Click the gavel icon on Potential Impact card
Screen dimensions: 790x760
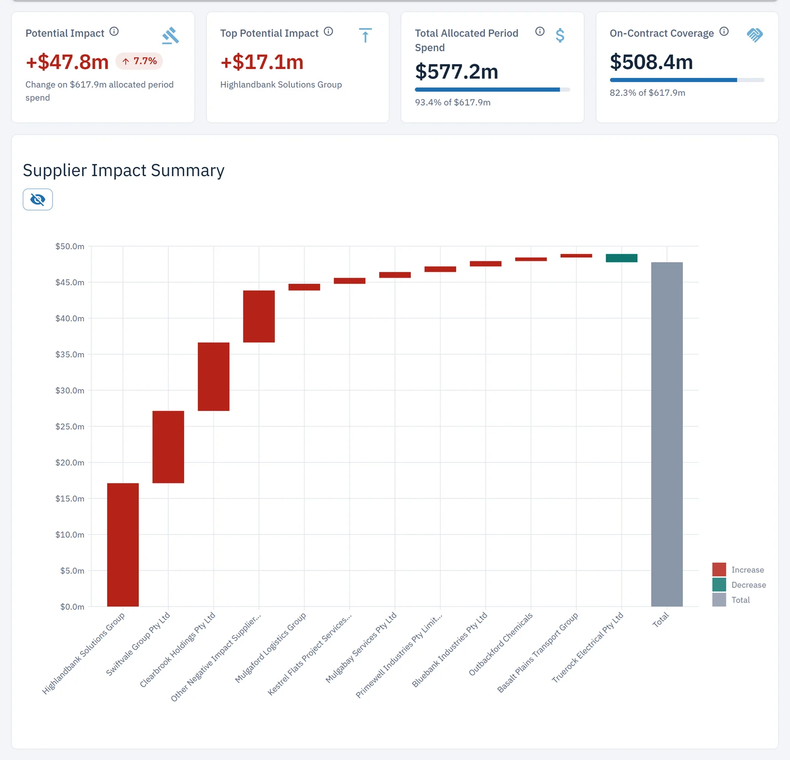[170, 36]
